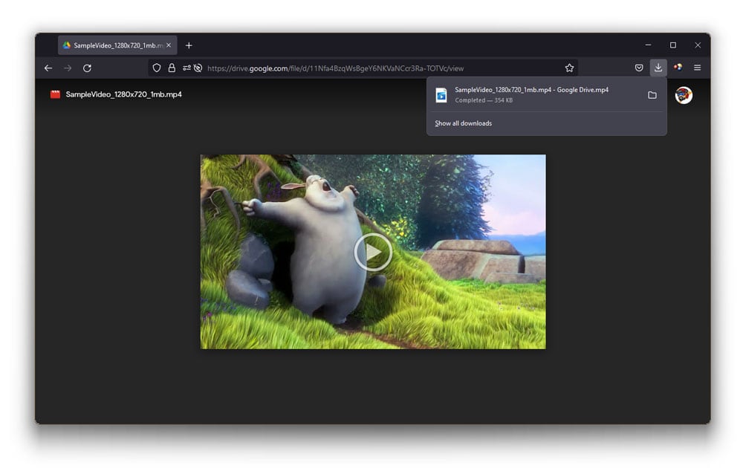Click Show all downloads
743x468 pixels.
tap(463, 123)
